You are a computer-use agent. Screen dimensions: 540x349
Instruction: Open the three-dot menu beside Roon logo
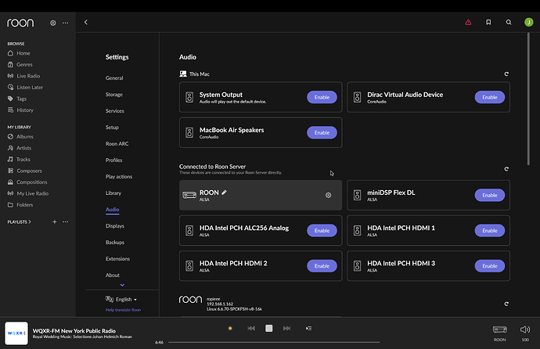click(x=66, y=23)
